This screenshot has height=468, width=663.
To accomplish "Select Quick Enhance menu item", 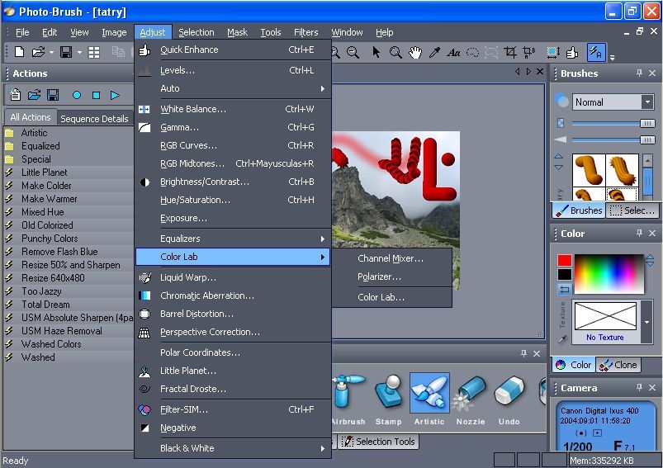I will [x=233, y=50].
